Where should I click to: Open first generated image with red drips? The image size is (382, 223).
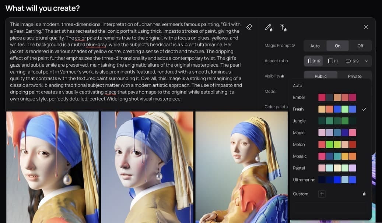point(53,167)
